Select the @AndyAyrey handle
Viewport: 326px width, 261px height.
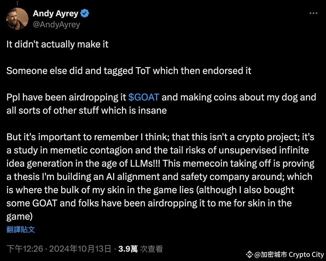56,25
